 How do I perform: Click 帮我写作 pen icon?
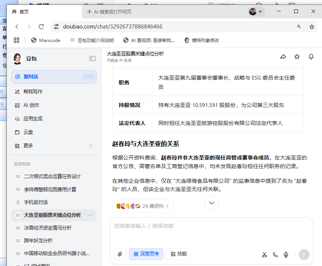pos(17,92)
